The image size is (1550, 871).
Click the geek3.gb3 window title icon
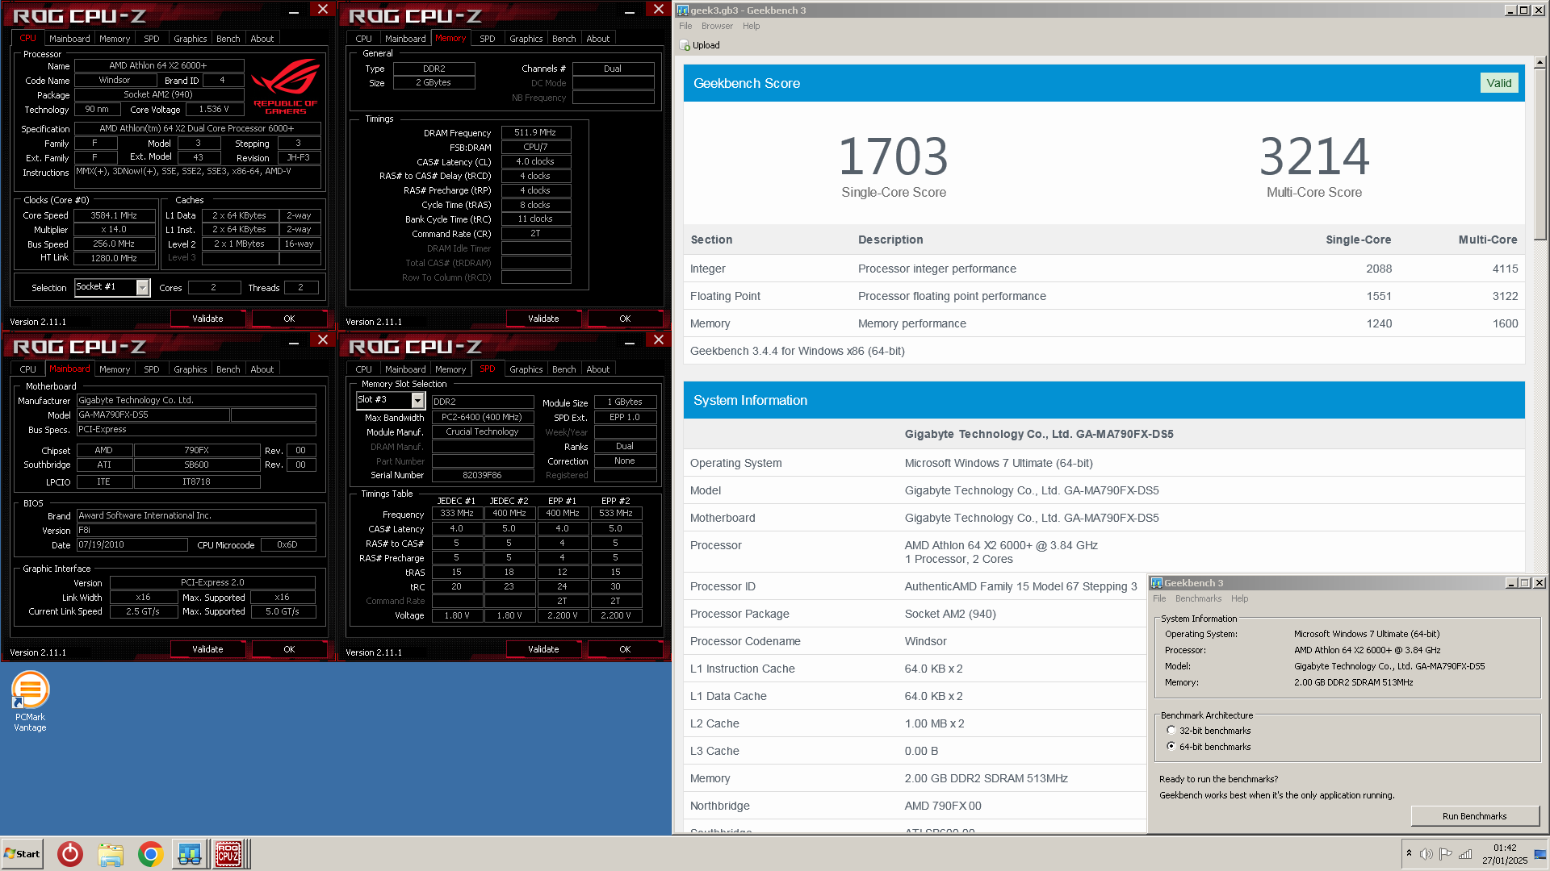[x=683, y=10]
